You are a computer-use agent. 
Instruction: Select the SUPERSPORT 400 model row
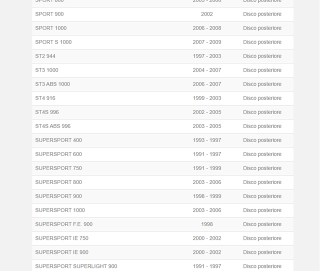[58, 140]
